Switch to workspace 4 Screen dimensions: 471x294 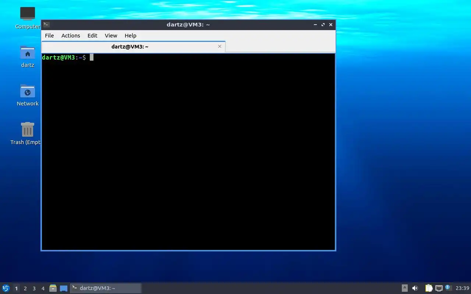[x=43, y=288]
